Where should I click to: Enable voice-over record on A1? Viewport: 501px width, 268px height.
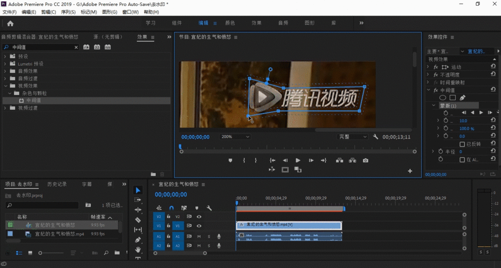click(x=219, y=236)
